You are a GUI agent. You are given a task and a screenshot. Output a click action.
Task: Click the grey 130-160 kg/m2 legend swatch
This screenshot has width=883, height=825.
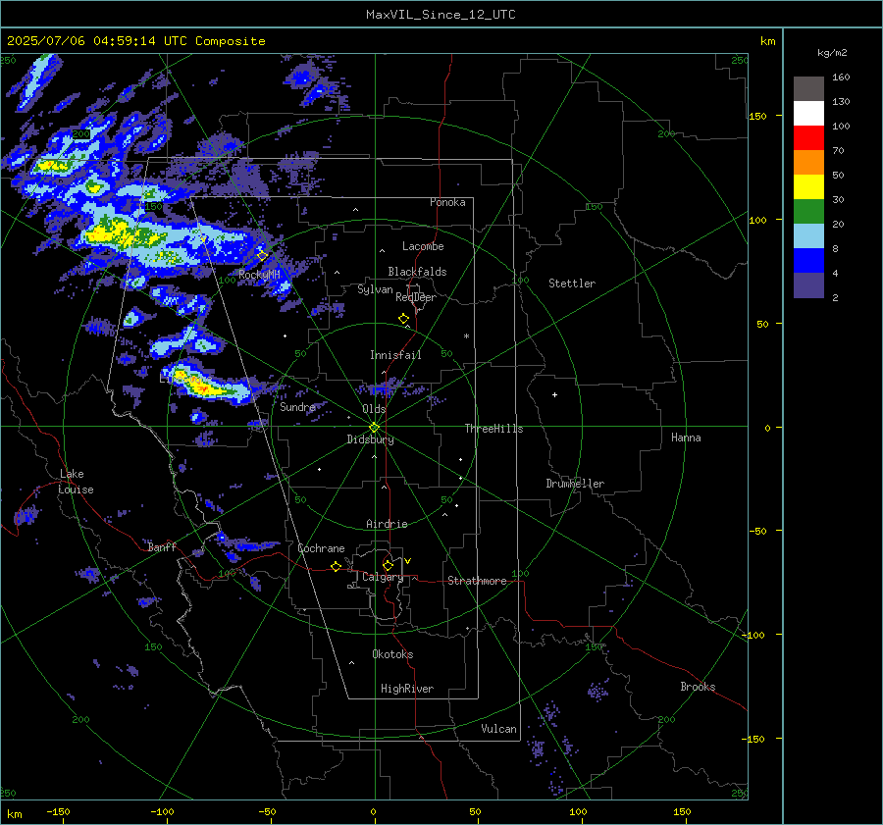tap(808, 89)
